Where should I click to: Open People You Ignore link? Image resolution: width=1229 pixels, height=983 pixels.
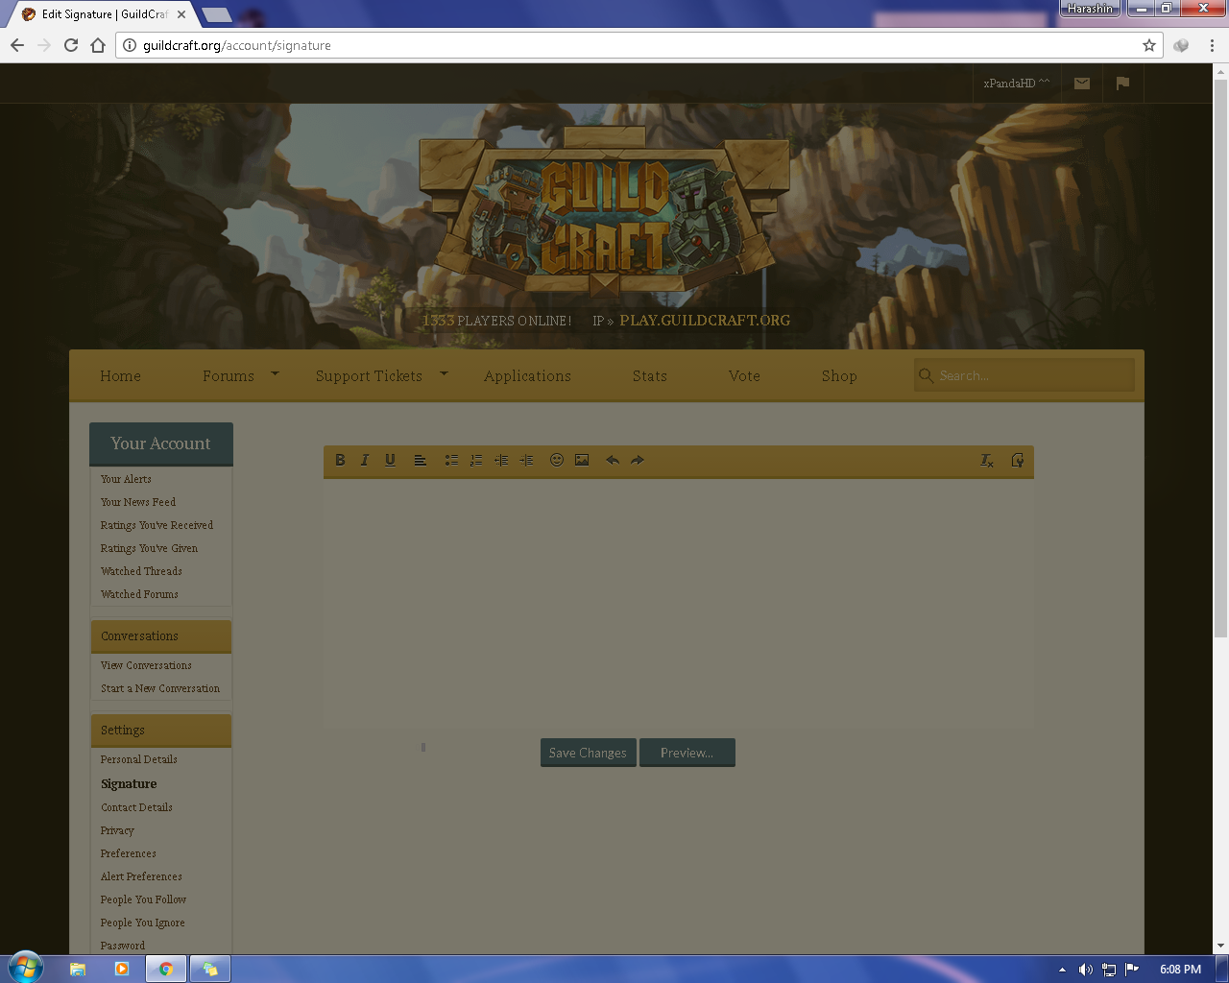coord(143,923)
